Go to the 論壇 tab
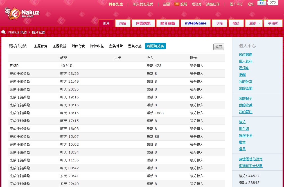The width and height of the screenshot is (284, 187). click(123, 23)
